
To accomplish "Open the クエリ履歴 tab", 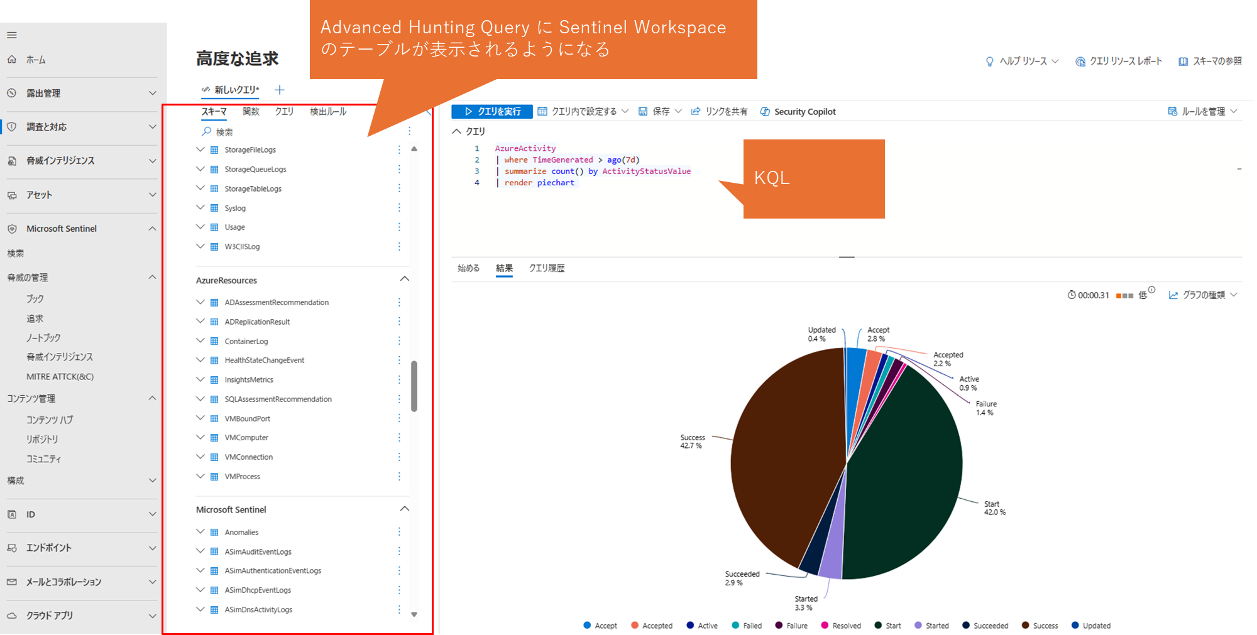I will point(547,268).
